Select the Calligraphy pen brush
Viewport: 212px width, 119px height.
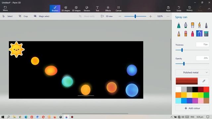pos(185,25)
